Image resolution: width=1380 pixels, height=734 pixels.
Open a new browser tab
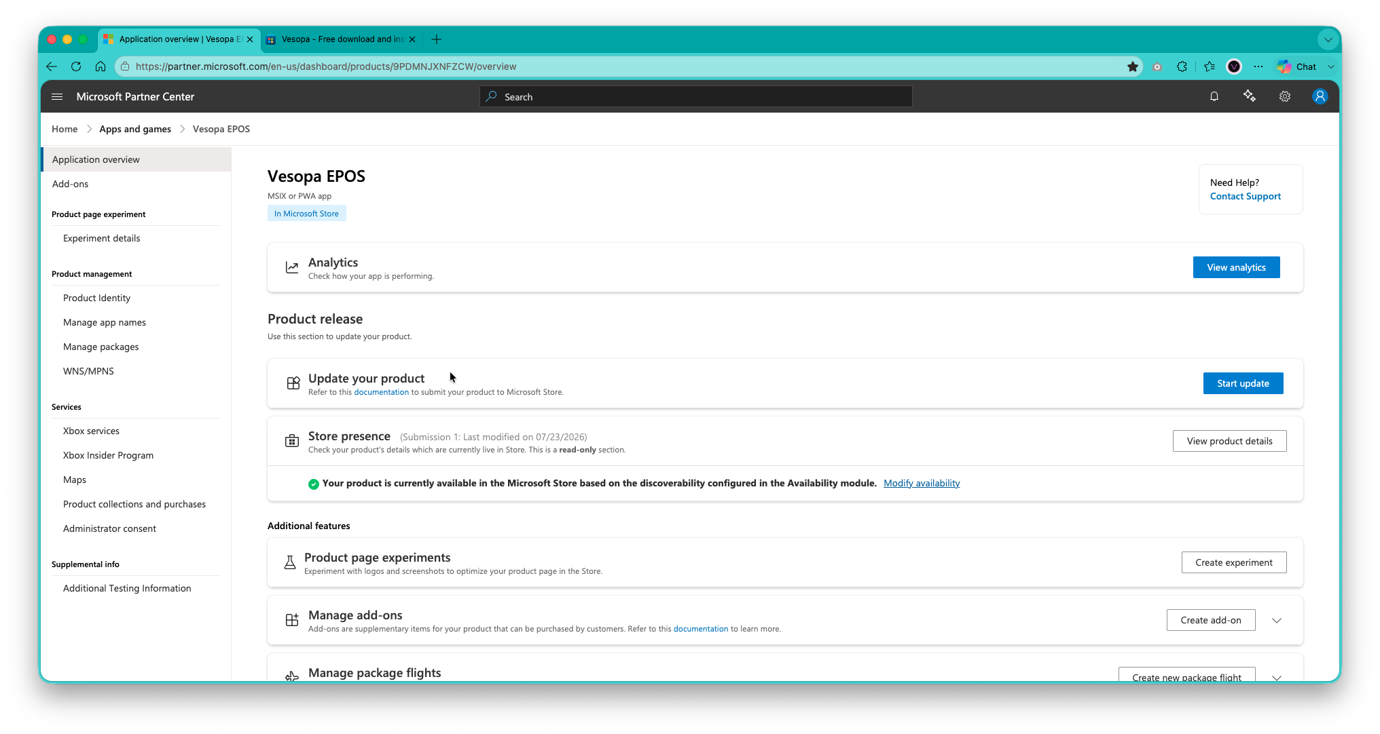(x=437, y=39)
